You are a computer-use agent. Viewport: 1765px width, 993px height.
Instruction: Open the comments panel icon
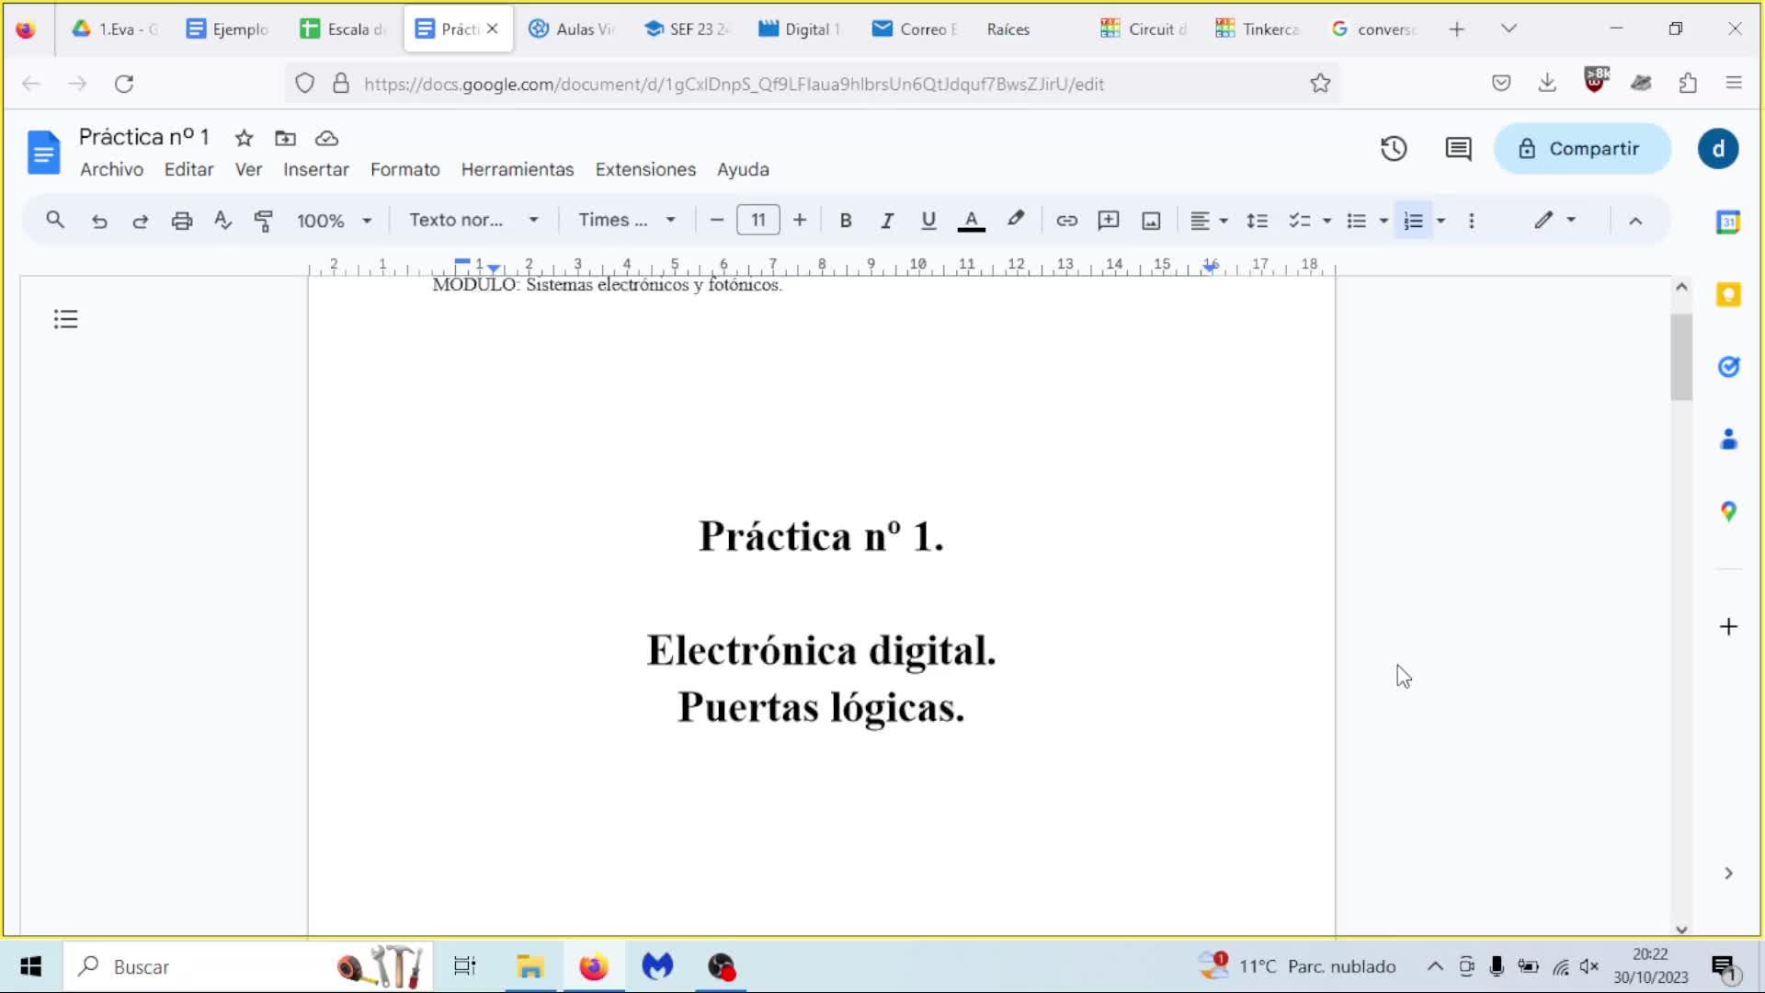[x=1458, y=149]
